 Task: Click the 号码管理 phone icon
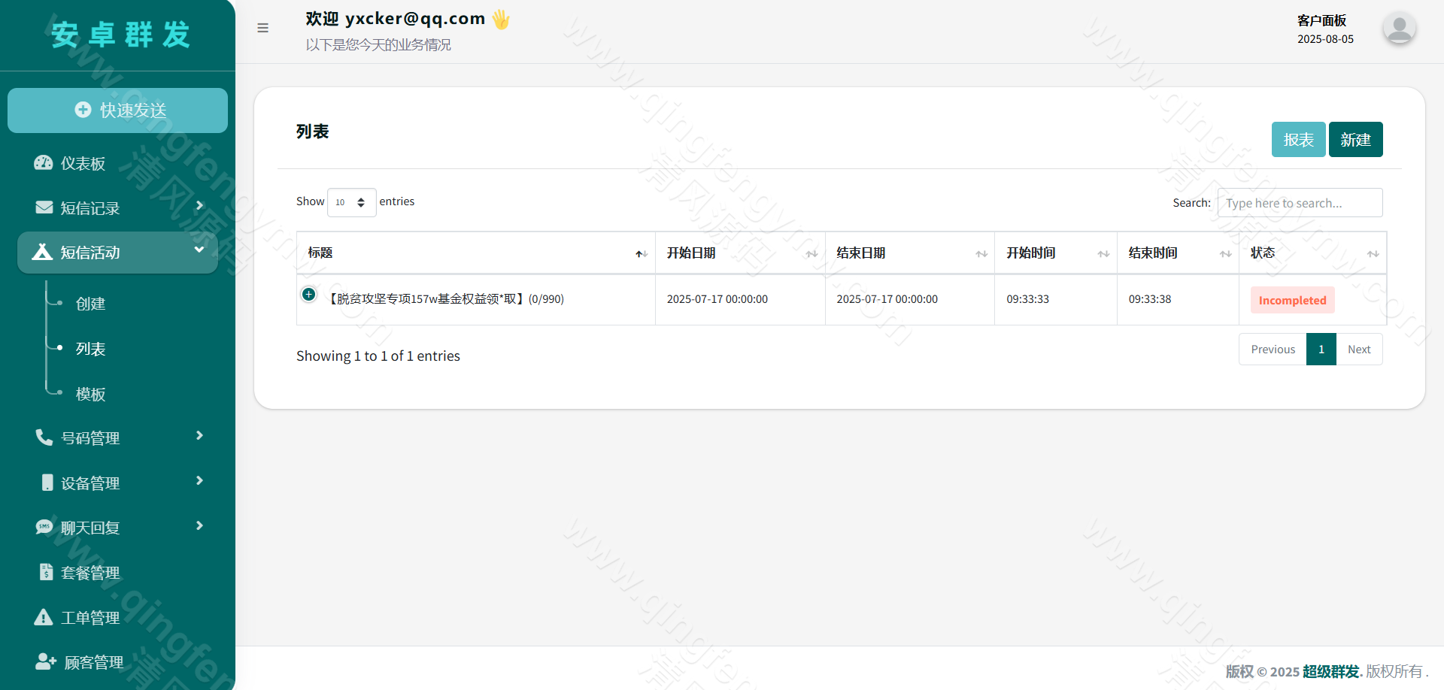tap(44, 437)
